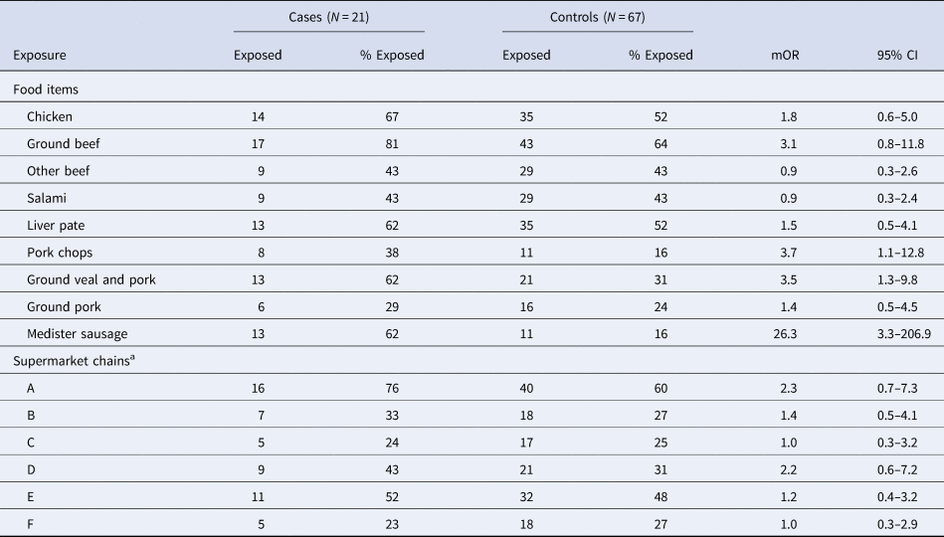This screenshot has height=537, width=944.
Task: Select the "Exposure" column header
Action: (x=40, y=56)
